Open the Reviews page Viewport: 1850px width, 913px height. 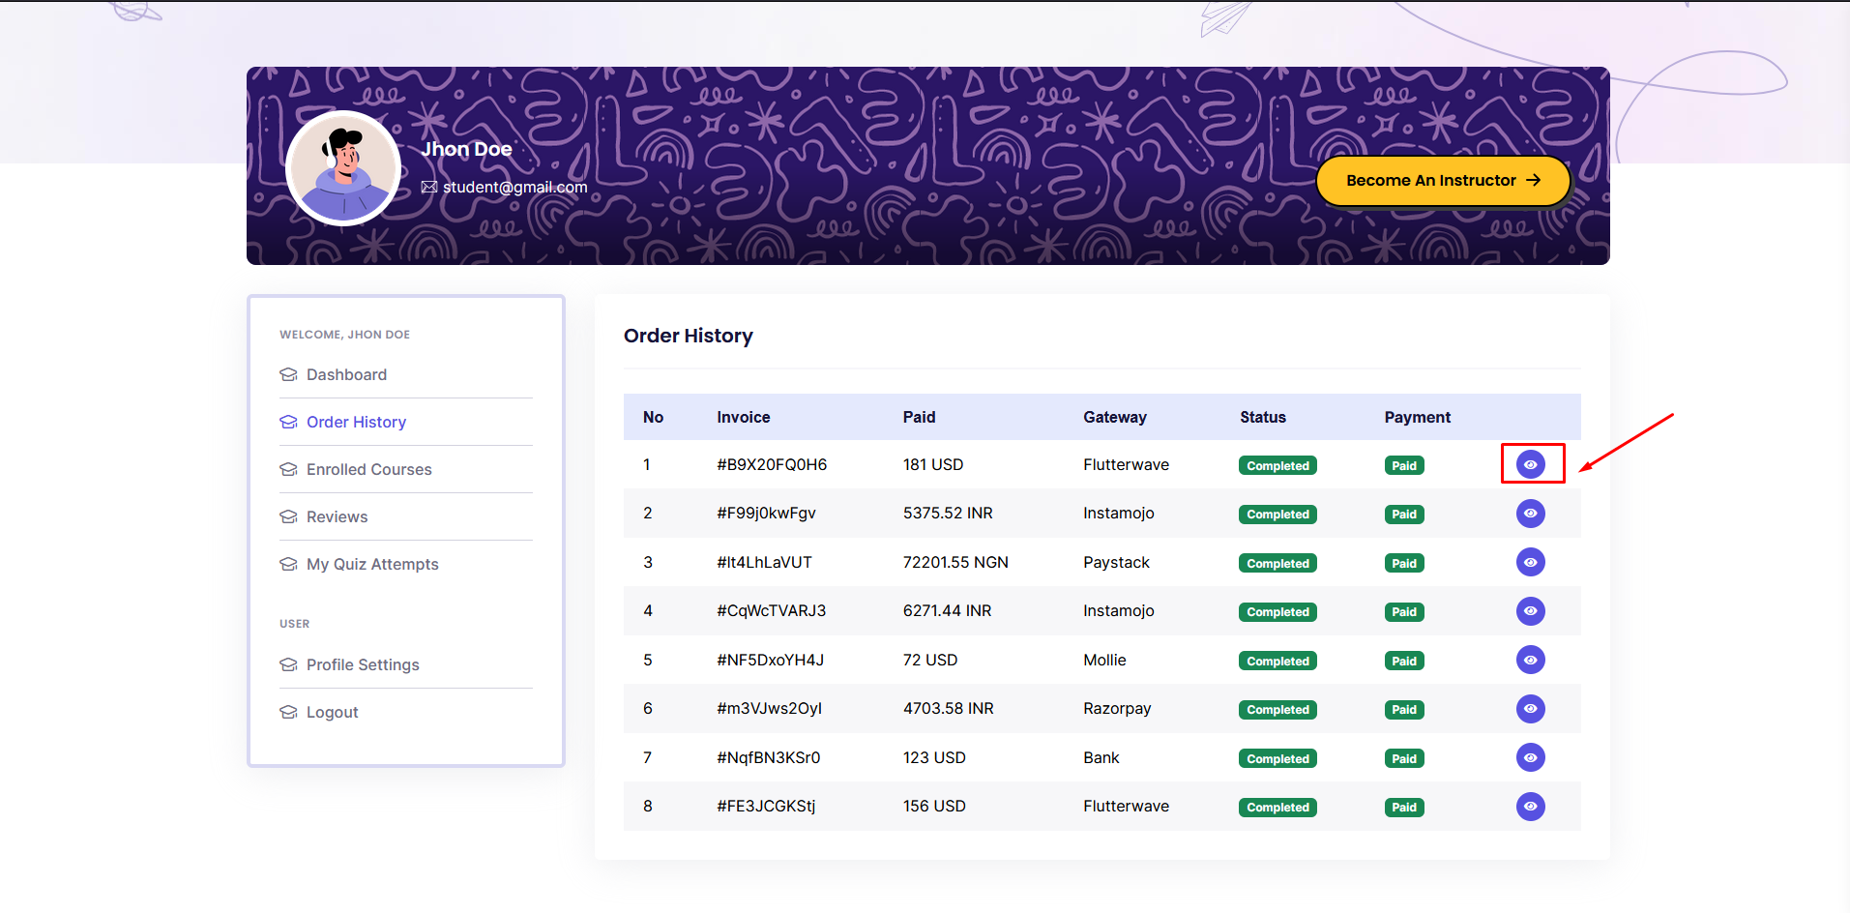pos(337,516)
